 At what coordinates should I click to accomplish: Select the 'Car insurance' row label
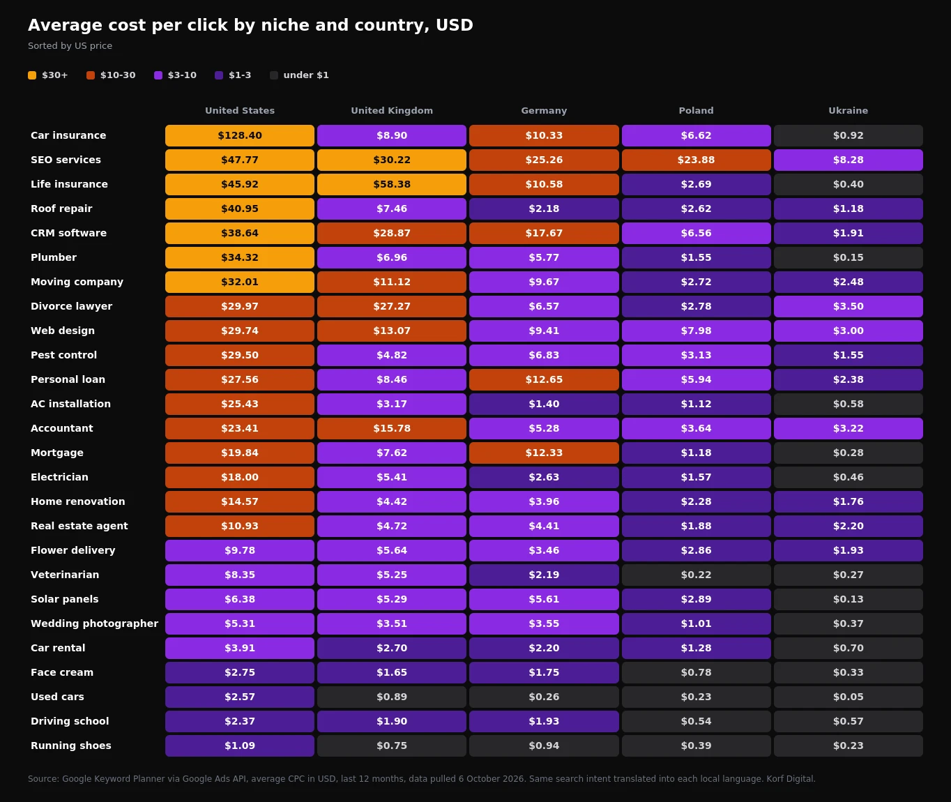click(x=68, y=135)
